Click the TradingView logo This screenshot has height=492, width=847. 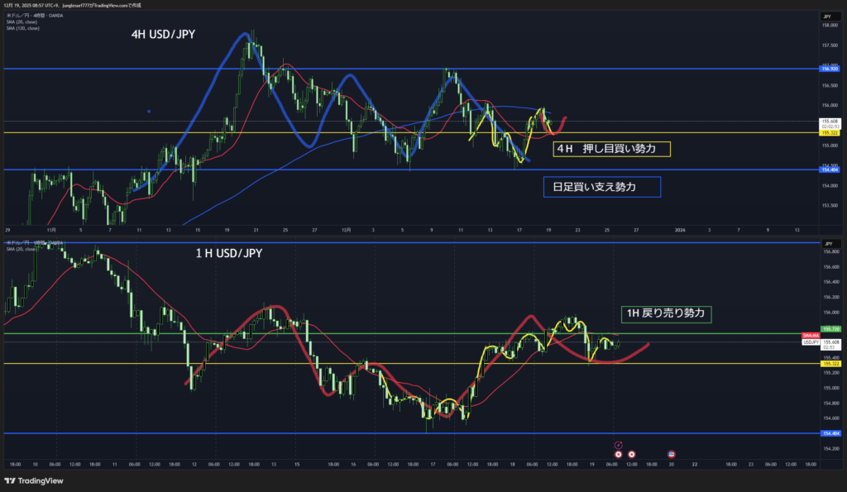point(33,480)
